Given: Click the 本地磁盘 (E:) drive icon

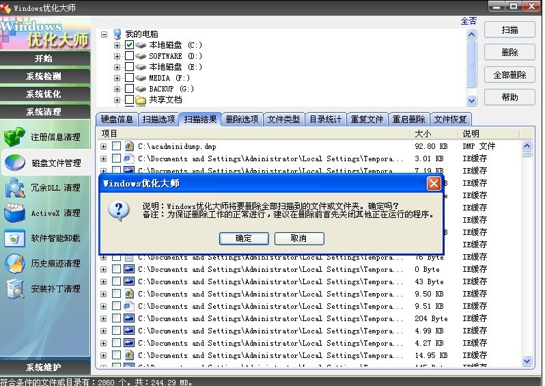Looking at the screenshot, I should (x=141, y=67).
